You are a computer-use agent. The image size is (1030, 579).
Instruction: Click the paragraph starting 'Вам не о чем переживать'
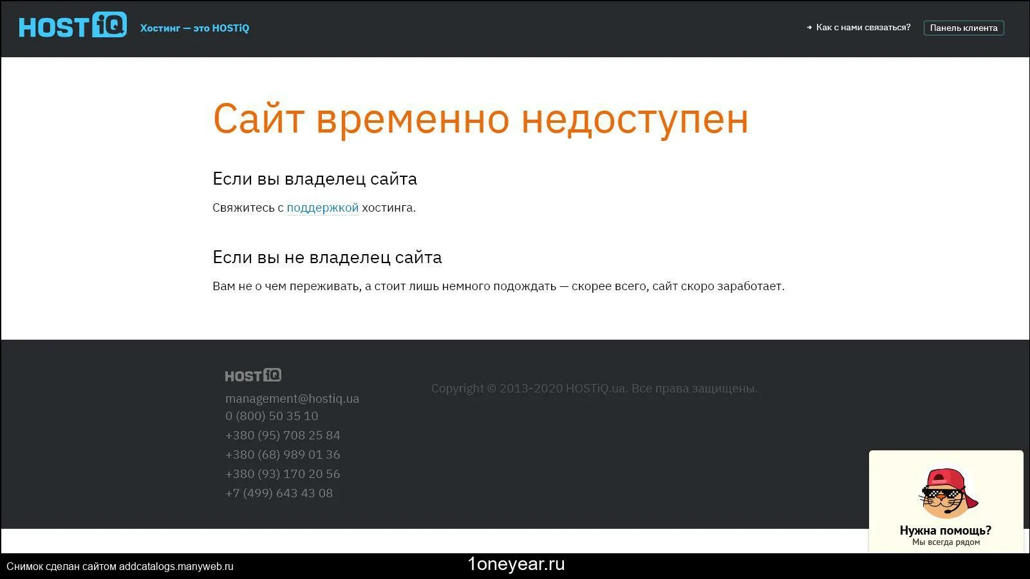pos(498,286)
